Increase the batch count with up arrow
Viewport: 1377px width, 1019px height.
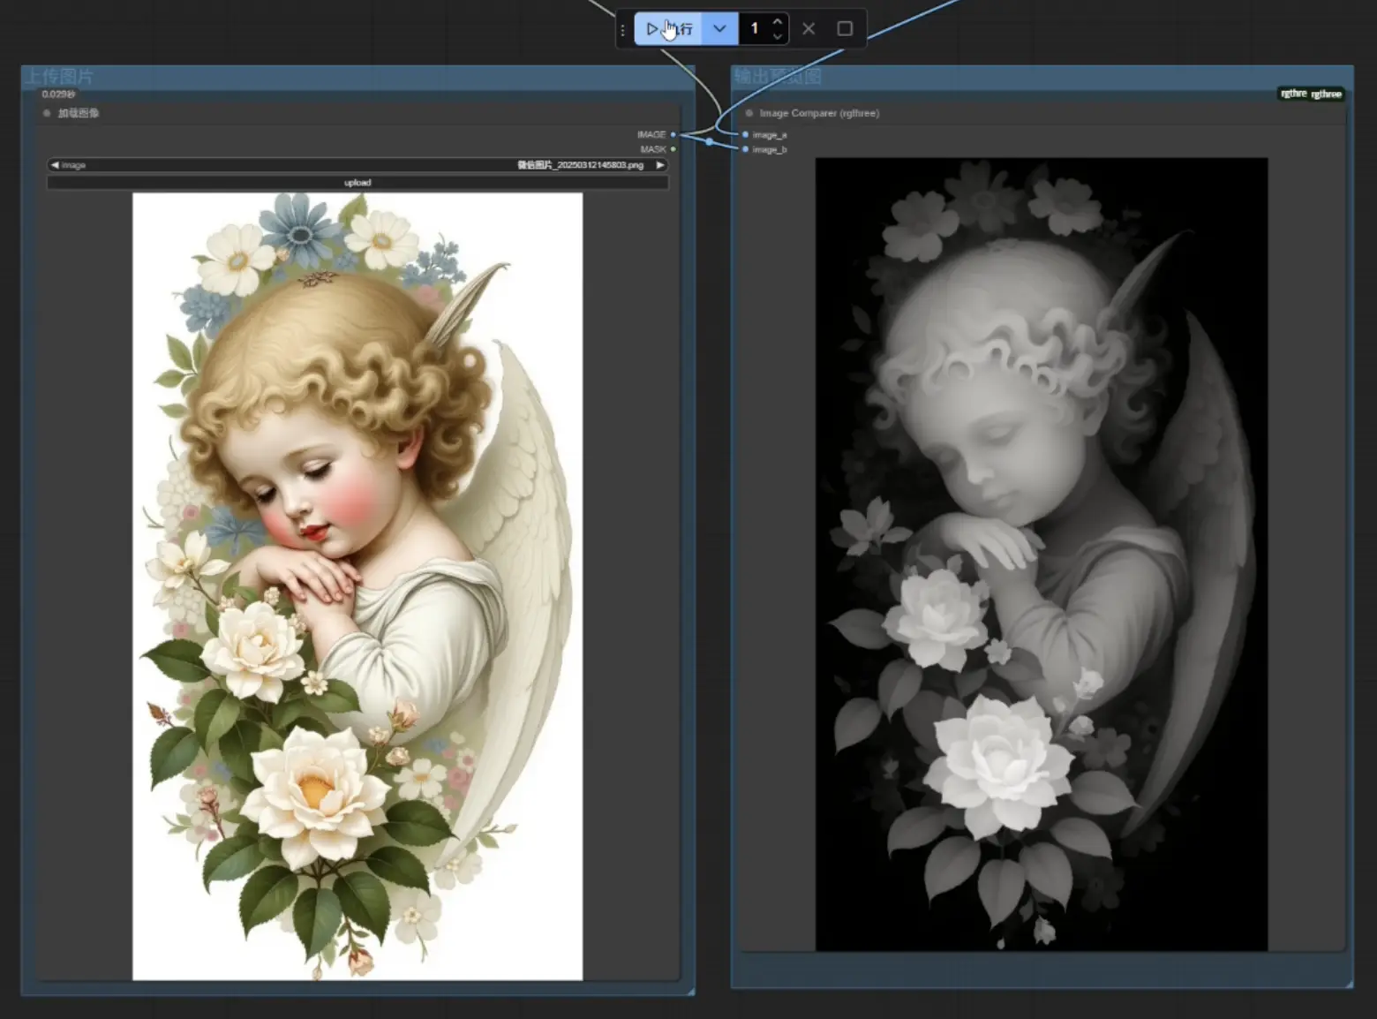pyautogui.click(x=778, y=21)
